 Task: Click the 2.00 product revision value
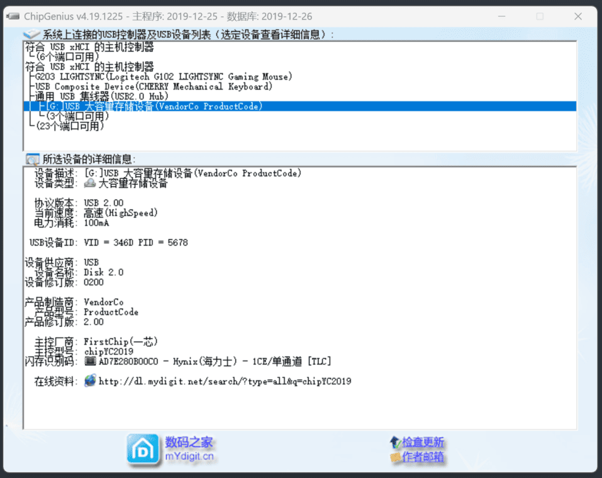pos(94,322)
